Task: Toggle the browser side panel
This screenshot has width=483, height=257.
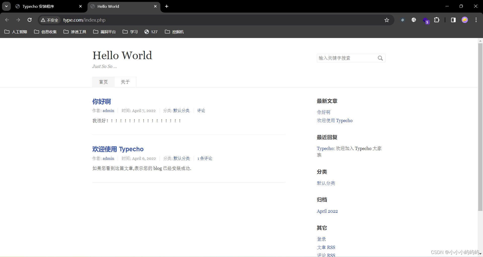Action: click(x=453, y=20)
